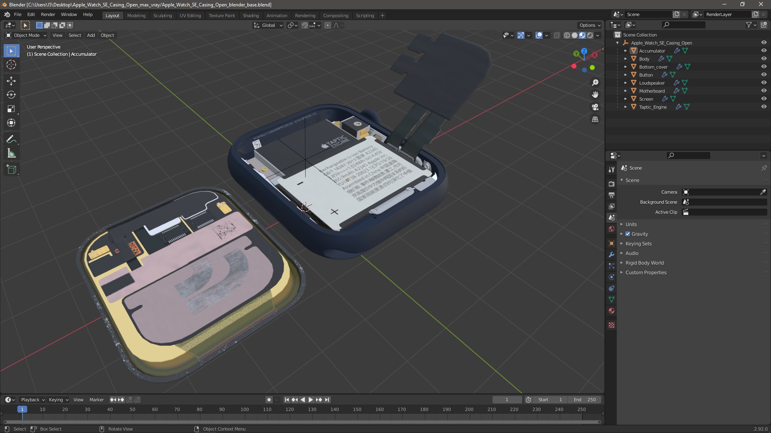Open the Keying popover in timeline
Image resolution: width=771 pixels, height=433 pixels.
(x=58, y=400)
